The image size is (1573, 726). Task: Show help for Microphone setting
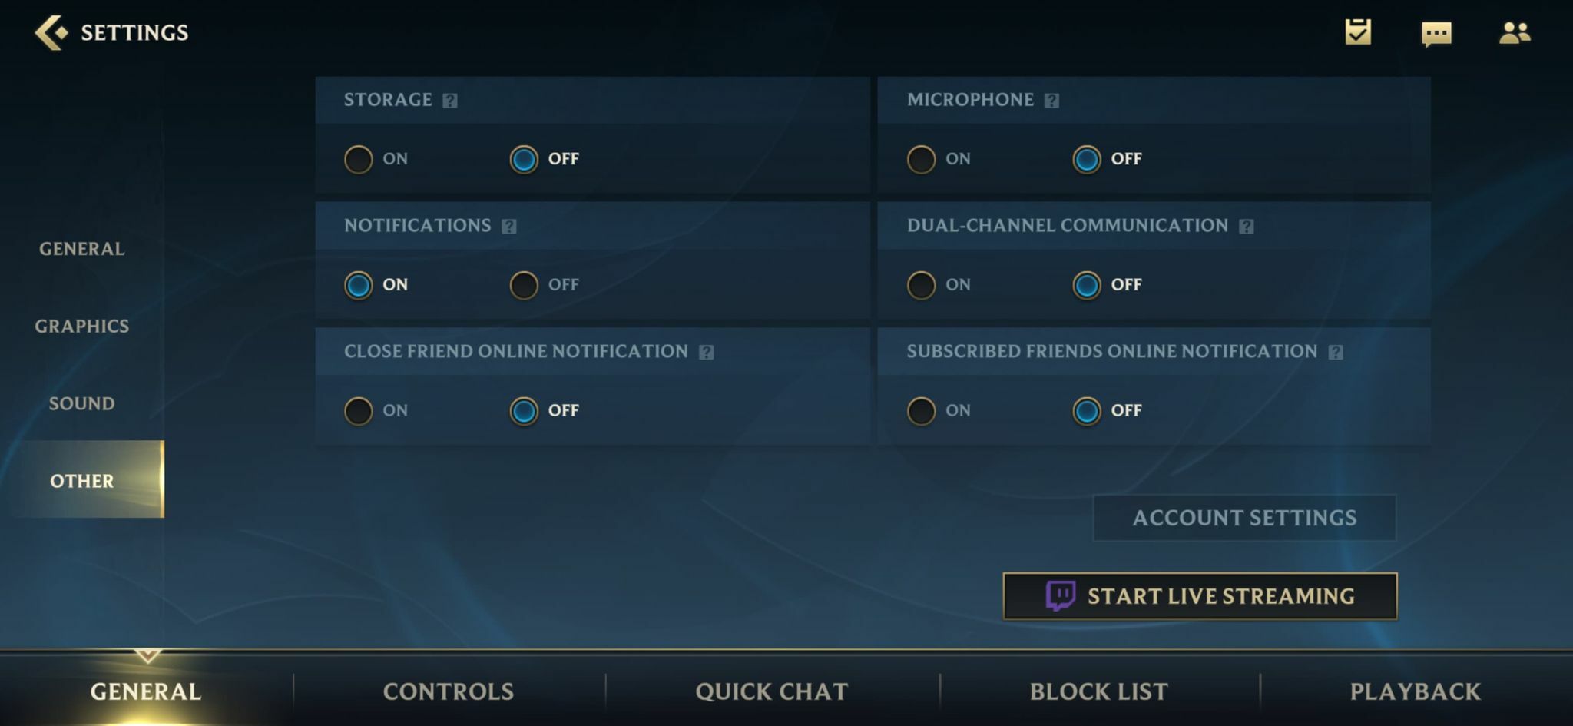click(x=1051, y=101)
